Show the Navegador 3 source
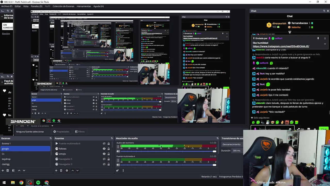330x186 pixels. (x=104, y=164)
